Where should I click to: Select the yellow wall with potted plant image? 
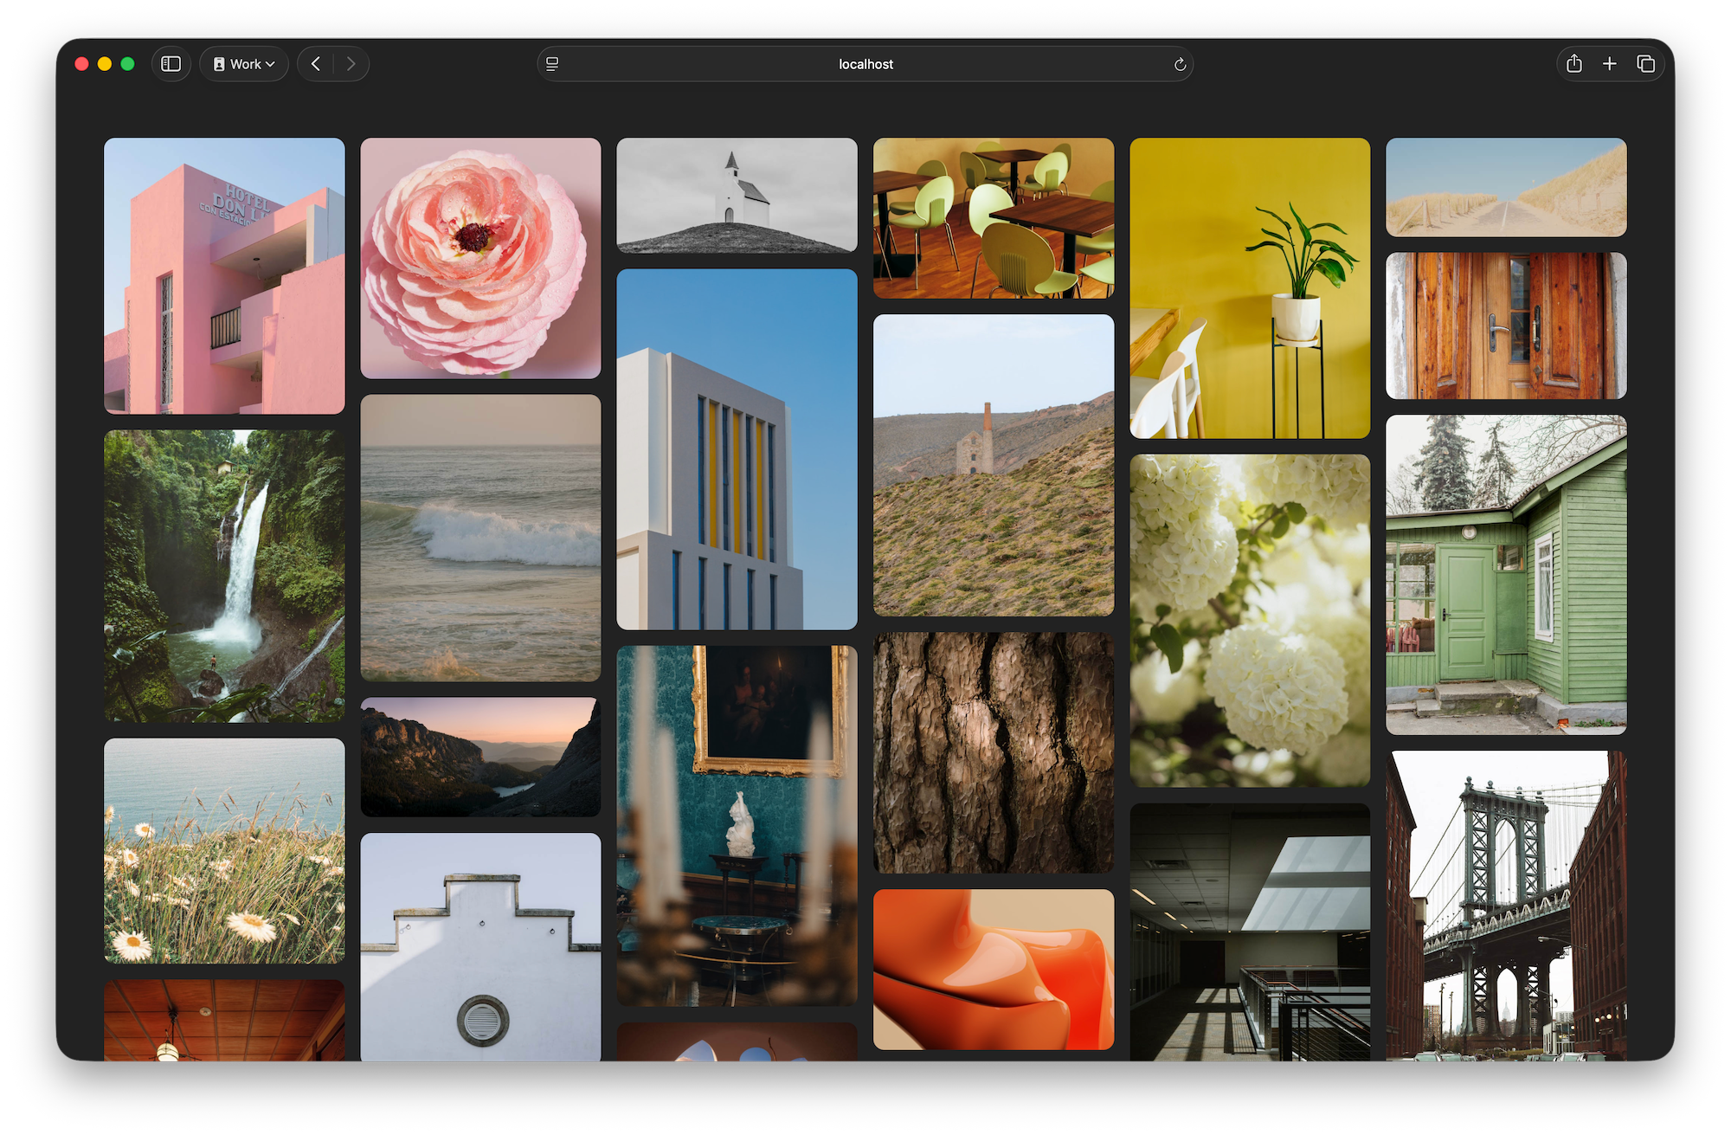tap(1249, 286)
